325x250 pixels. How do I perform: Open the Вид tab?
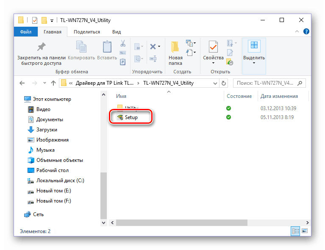(x=117, y=32)
